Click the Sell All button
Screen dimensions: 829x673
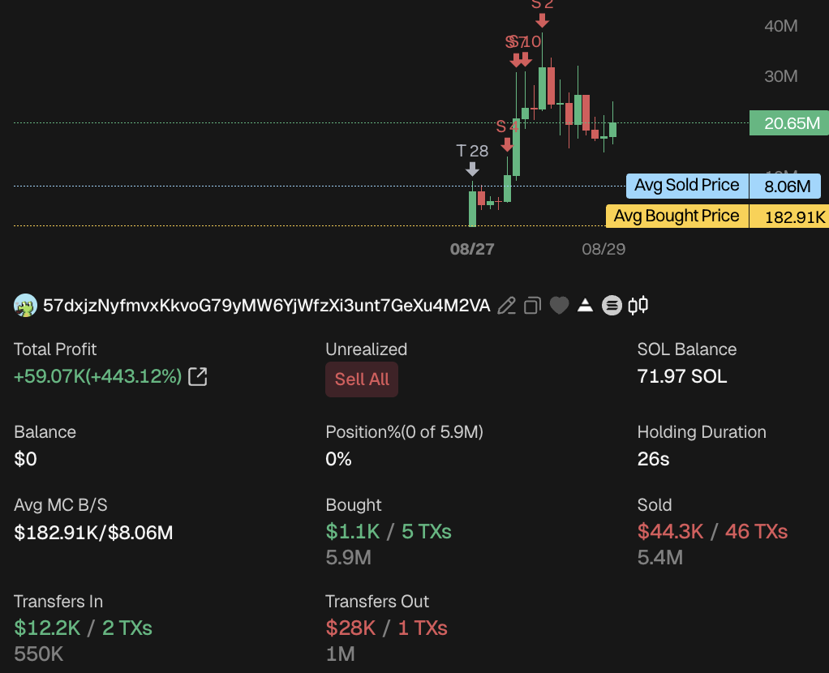[x=362, y=379]
